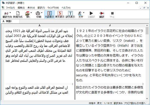Click the 全翻訳 translate all button
The height and width of the screenshot is (105, 150).
(x=91, y=15)
